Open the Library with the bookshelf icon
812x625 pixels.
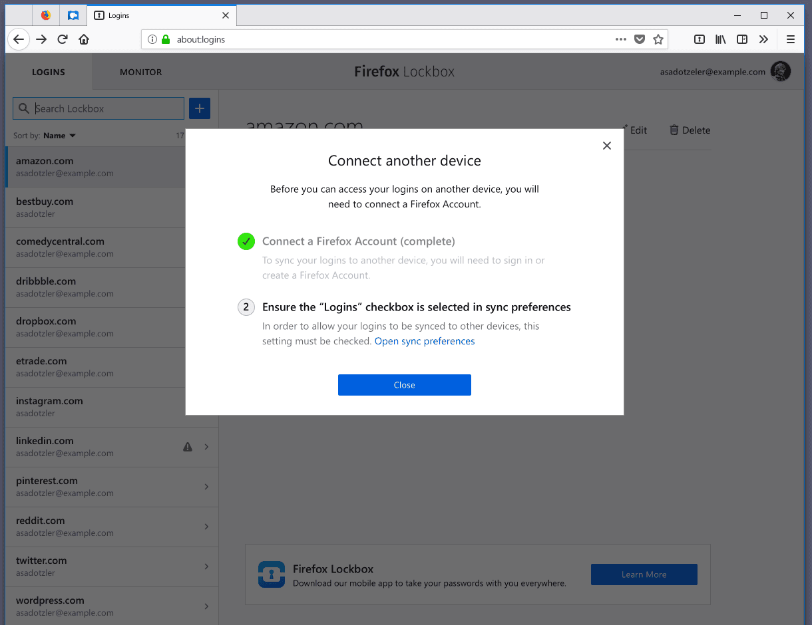point(720,39)
